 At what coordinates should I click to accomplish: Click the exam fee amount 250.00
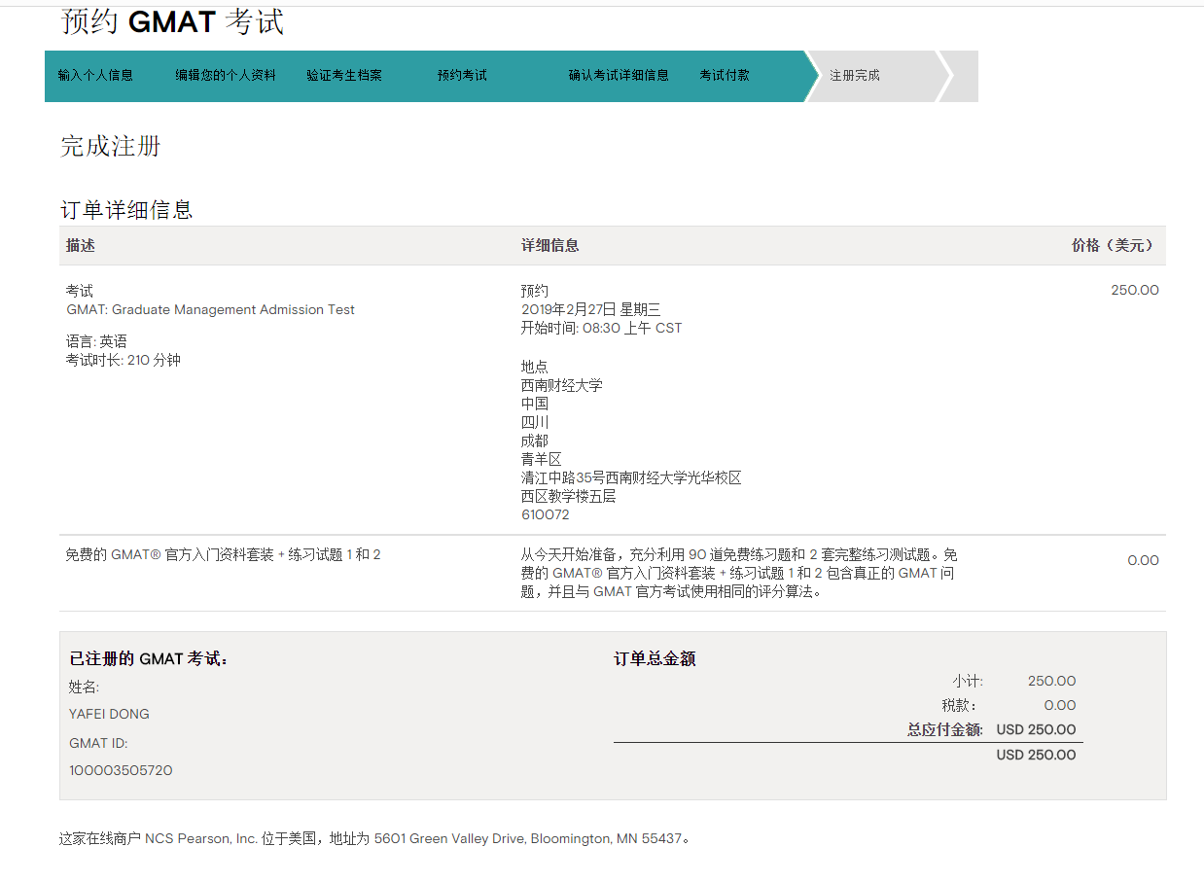(1134, 290)
